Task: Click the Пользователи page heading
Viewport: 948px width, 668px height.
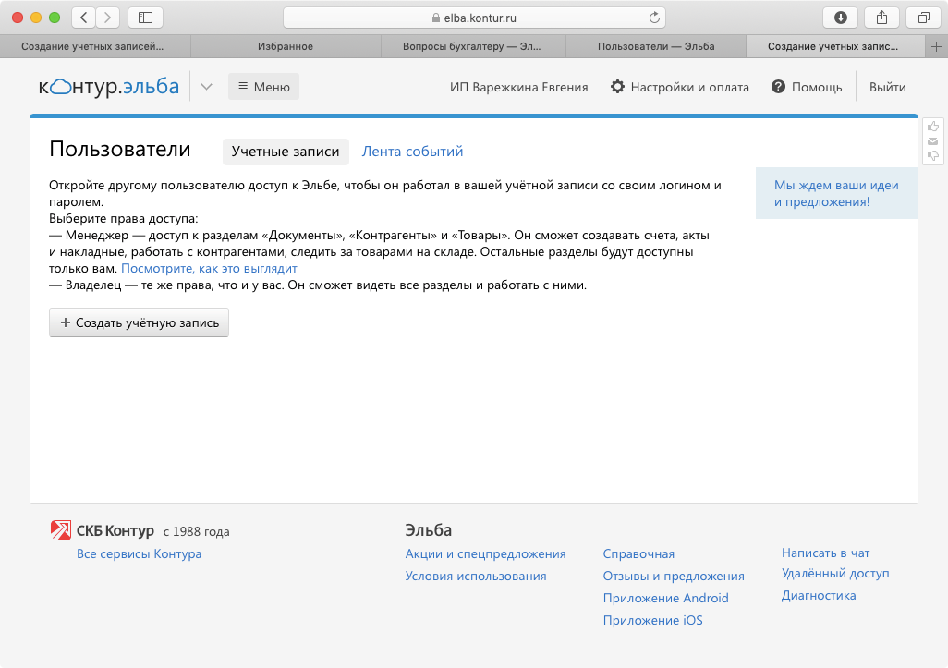Action: [120, 149]
